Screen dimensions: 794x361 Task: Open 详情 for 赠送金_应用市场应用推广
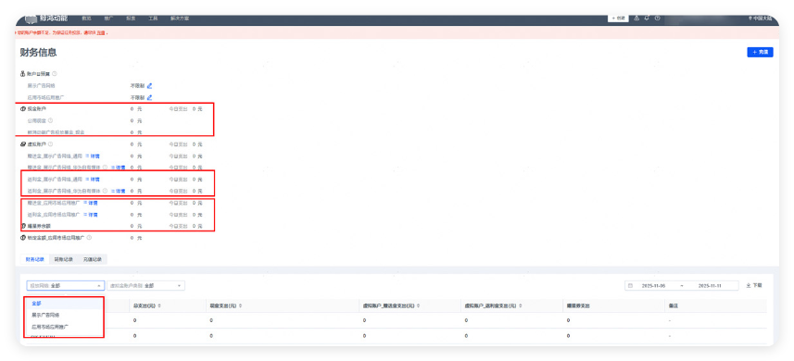(x=91, y=203)
